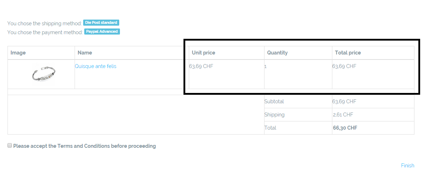Click the Finish link

[x=407, y=166]
